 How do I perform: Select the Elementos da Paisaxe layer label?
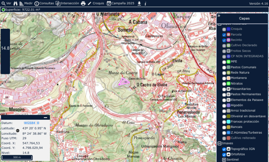point(247,100)
